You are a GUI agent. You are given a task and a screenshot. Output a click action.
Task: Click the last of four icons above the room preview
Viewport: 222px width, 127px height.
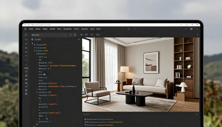98,35
